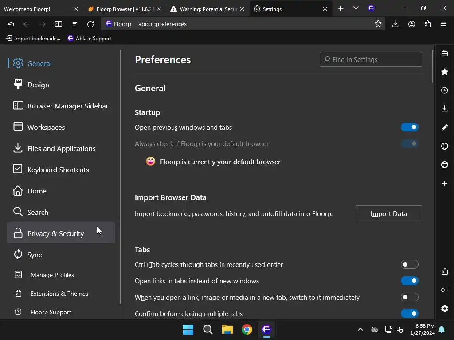Open sidebar settings gear icon
The height and width of the screenshot is (340, 454).
(x=445, y=309)
